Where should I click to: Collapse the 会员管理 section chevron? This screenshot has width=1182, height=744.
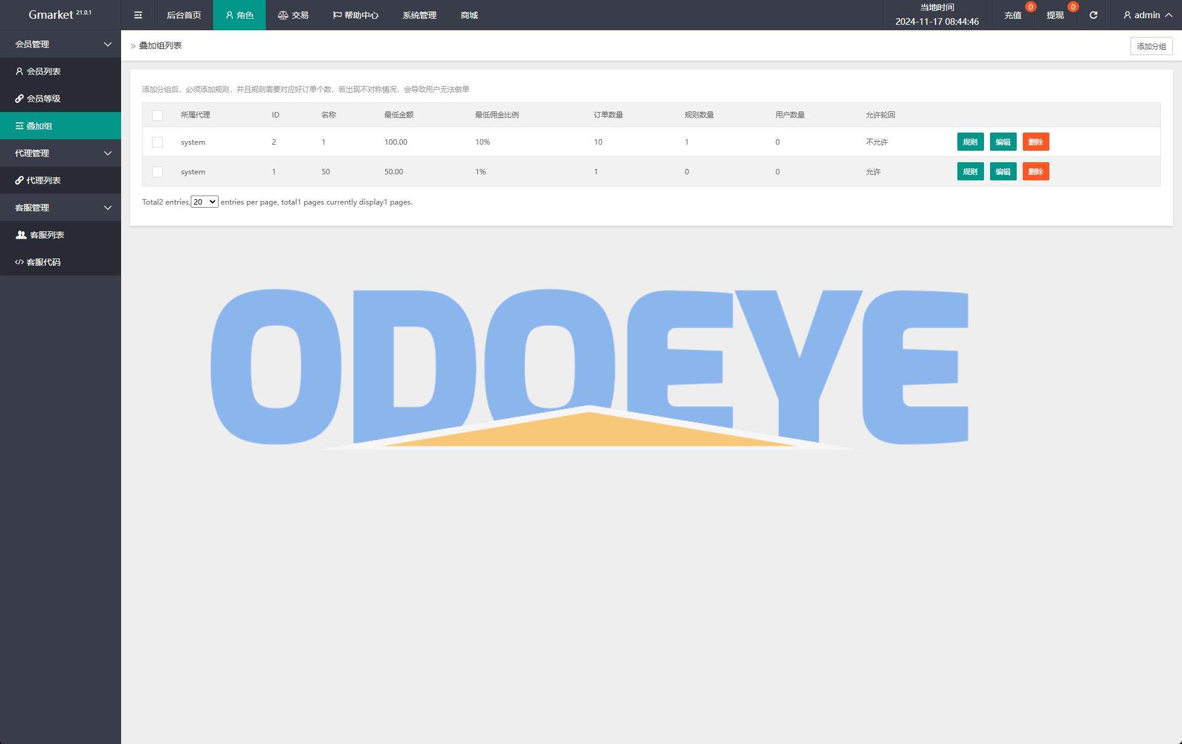[108, 44]
